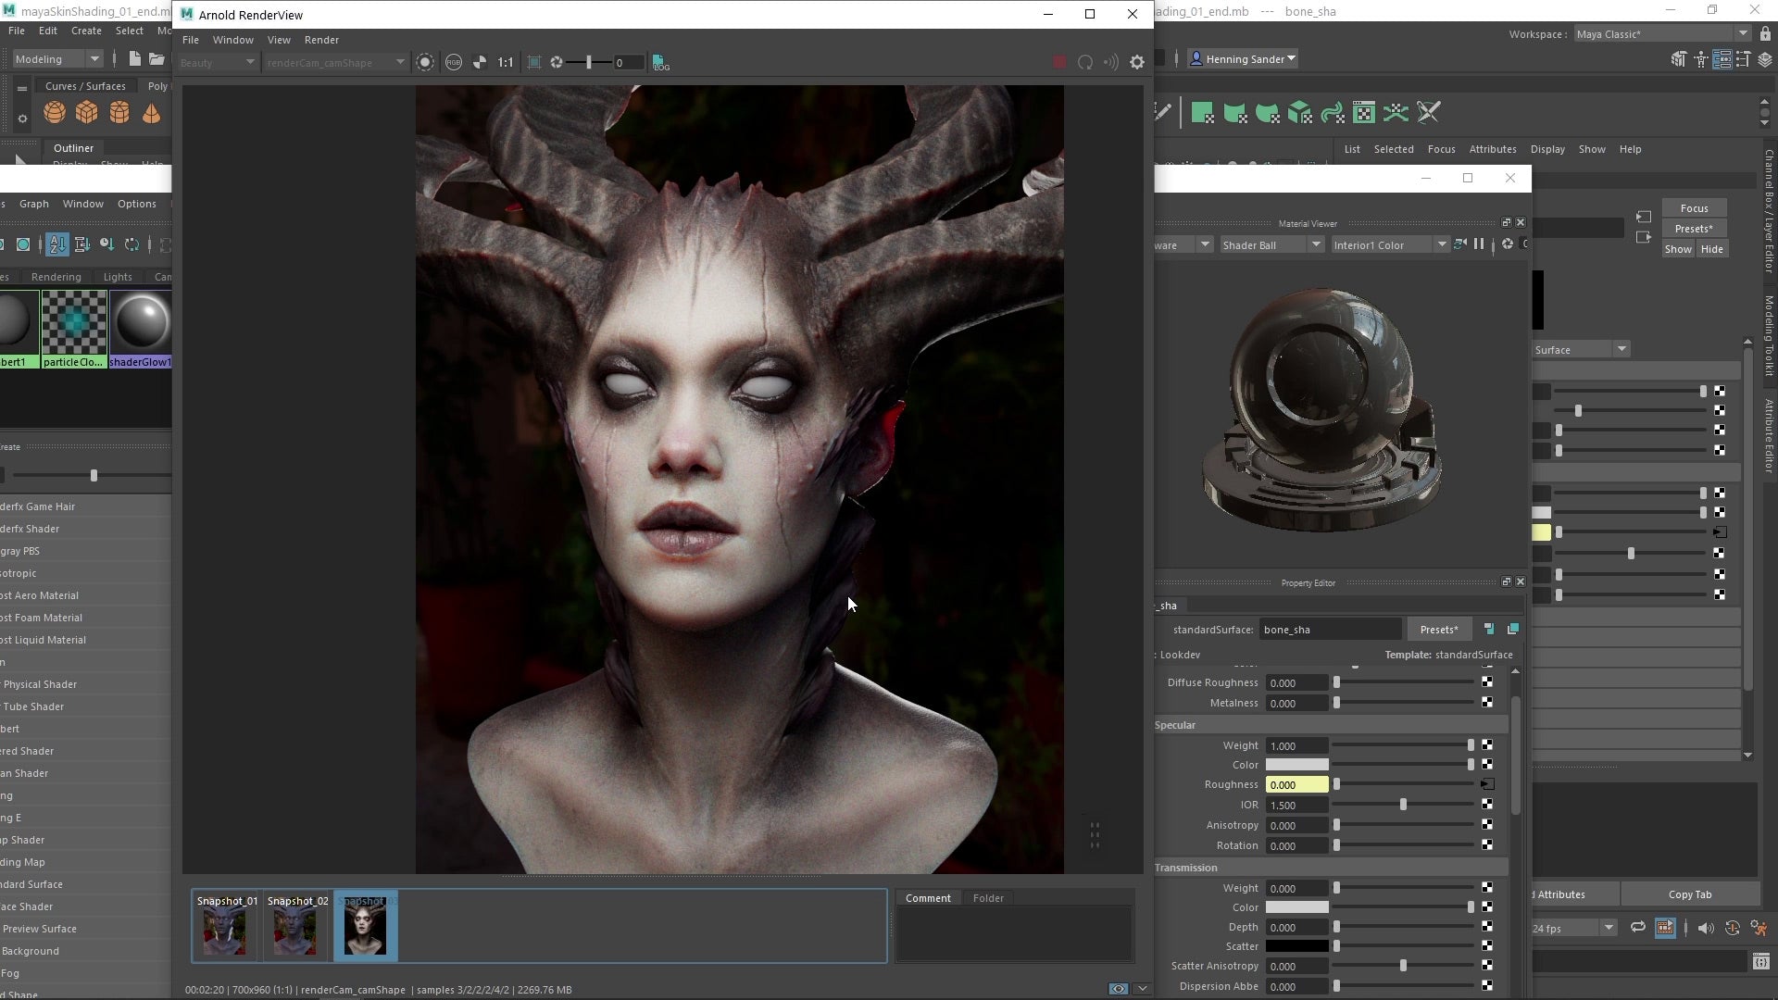Viewport: 1778px width, 1000px height.
Task: Toggle the Specular Weight map checker button
Action: [x=1487, y=745]
